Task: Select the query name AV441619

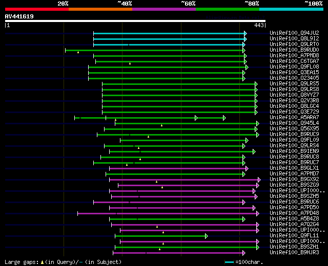Action: coord(19,16)
